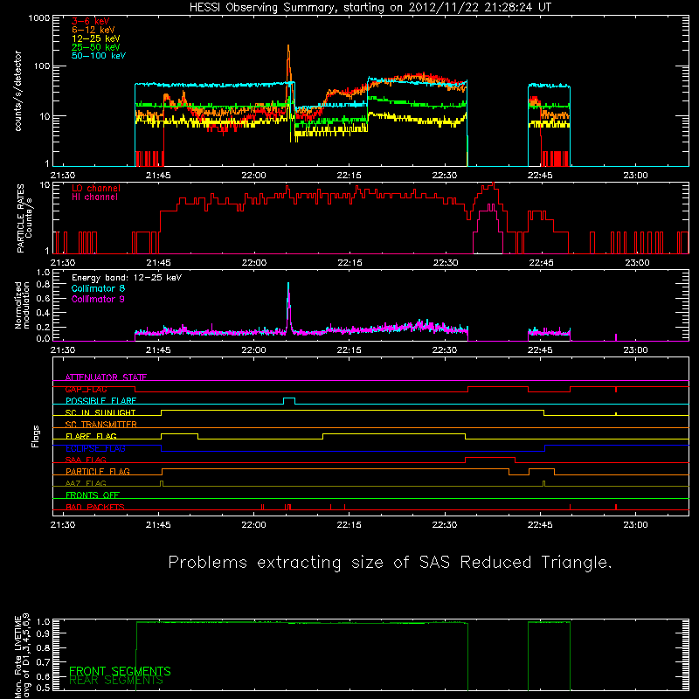
Task: Click the FLARE_FLAG label
Action: [x=91, y=436]
